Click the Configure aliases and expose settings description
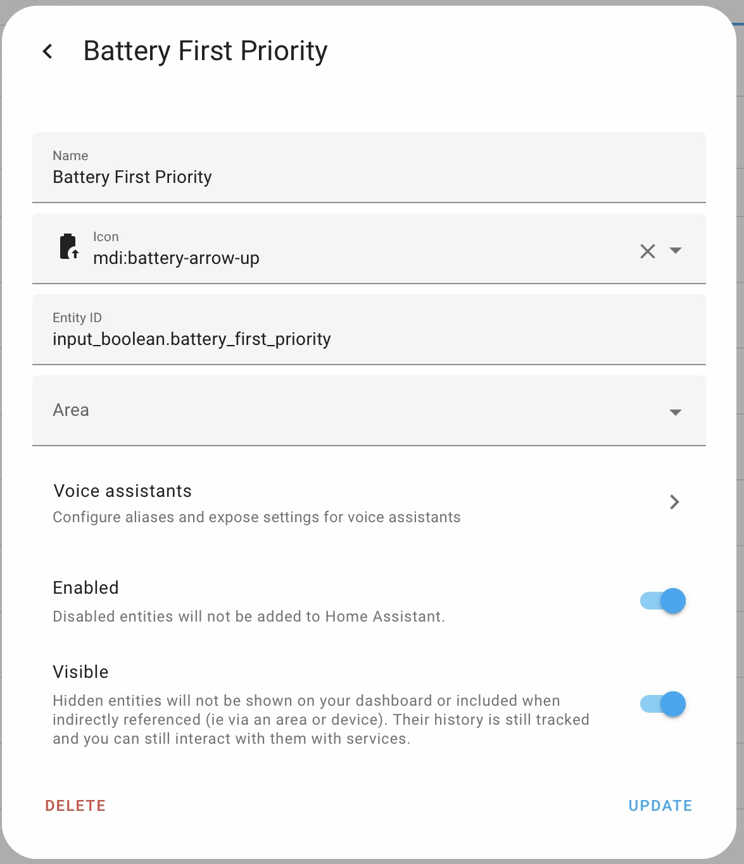The height and width of the screenshot is (864, 744). (256, 517)
